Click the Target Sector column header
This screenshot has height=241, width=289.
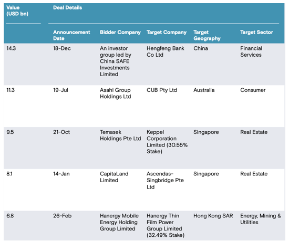click(x=256, y=33)
